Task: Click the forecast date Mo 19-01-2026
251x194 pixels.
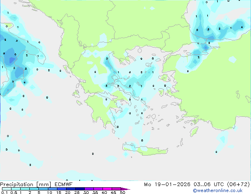Action: [x=167, y=184]
